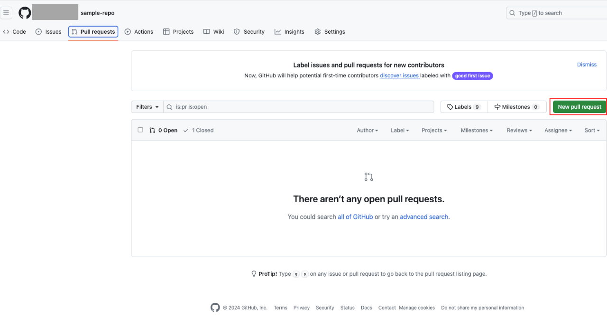This screenshot has width=607, height=318.
Task: Open the repository Settings tab
Action: 330,32
